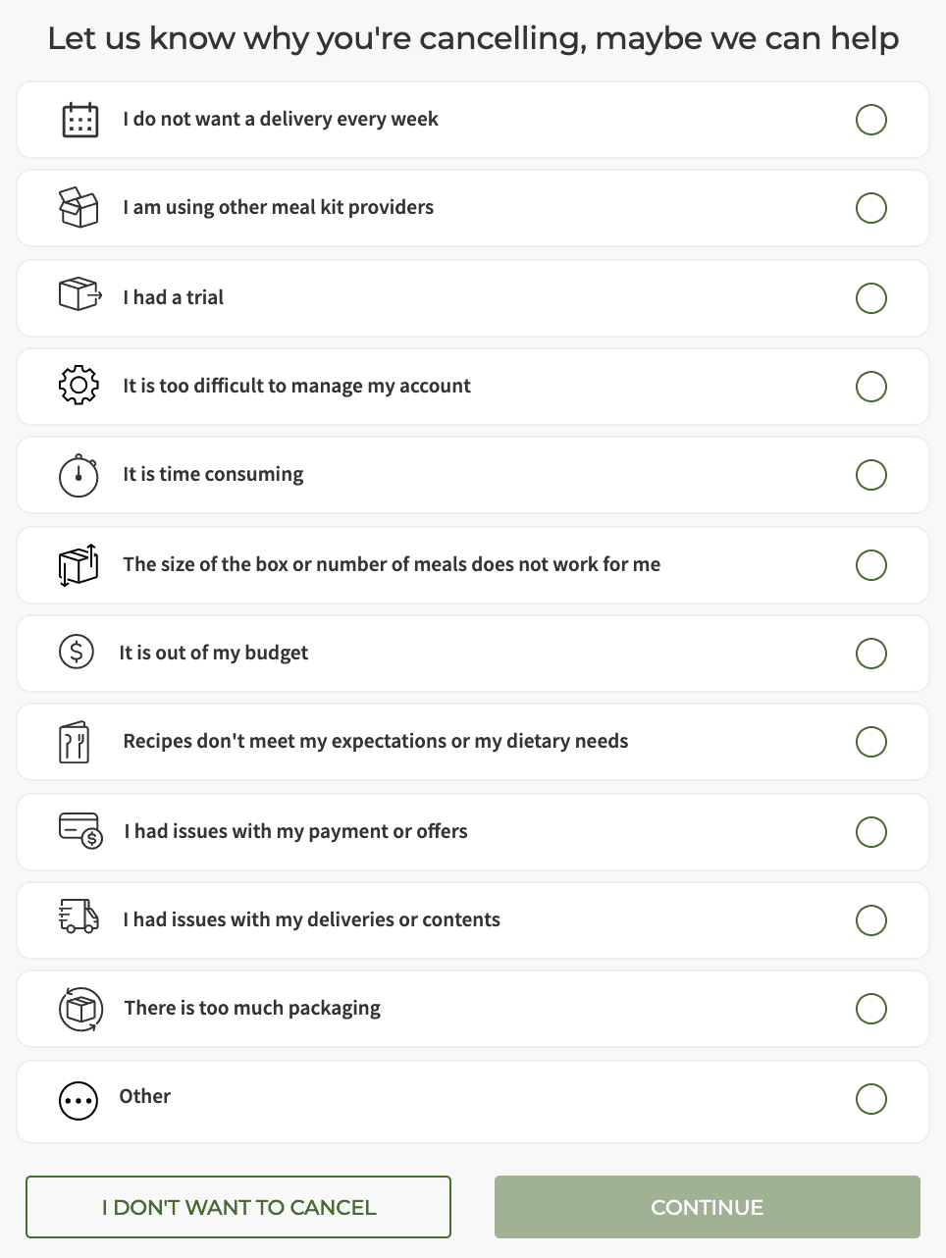Select radio for 'It is out of my budget'
The width and height of the screenshot is (946, 1258).
871,654
